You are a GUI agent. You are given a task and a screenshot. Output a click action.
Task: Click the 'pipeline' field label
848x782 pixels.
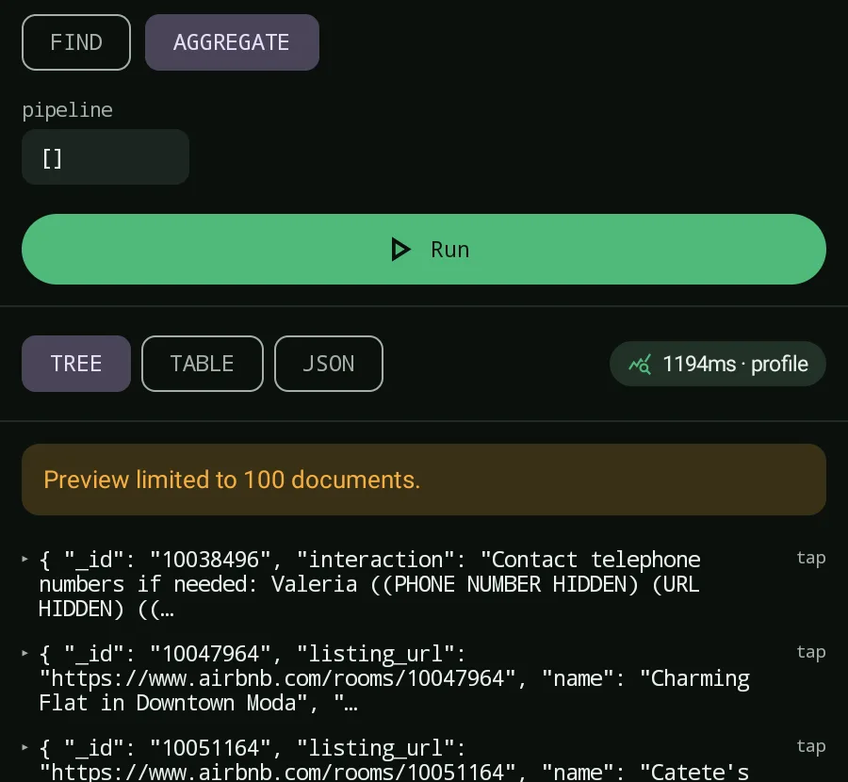click(68, 110)
